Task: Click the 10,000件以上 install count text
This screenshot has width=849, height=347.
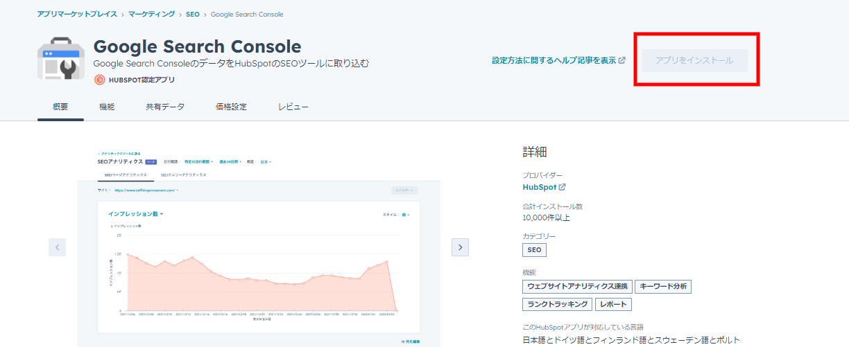Action: 547,217
